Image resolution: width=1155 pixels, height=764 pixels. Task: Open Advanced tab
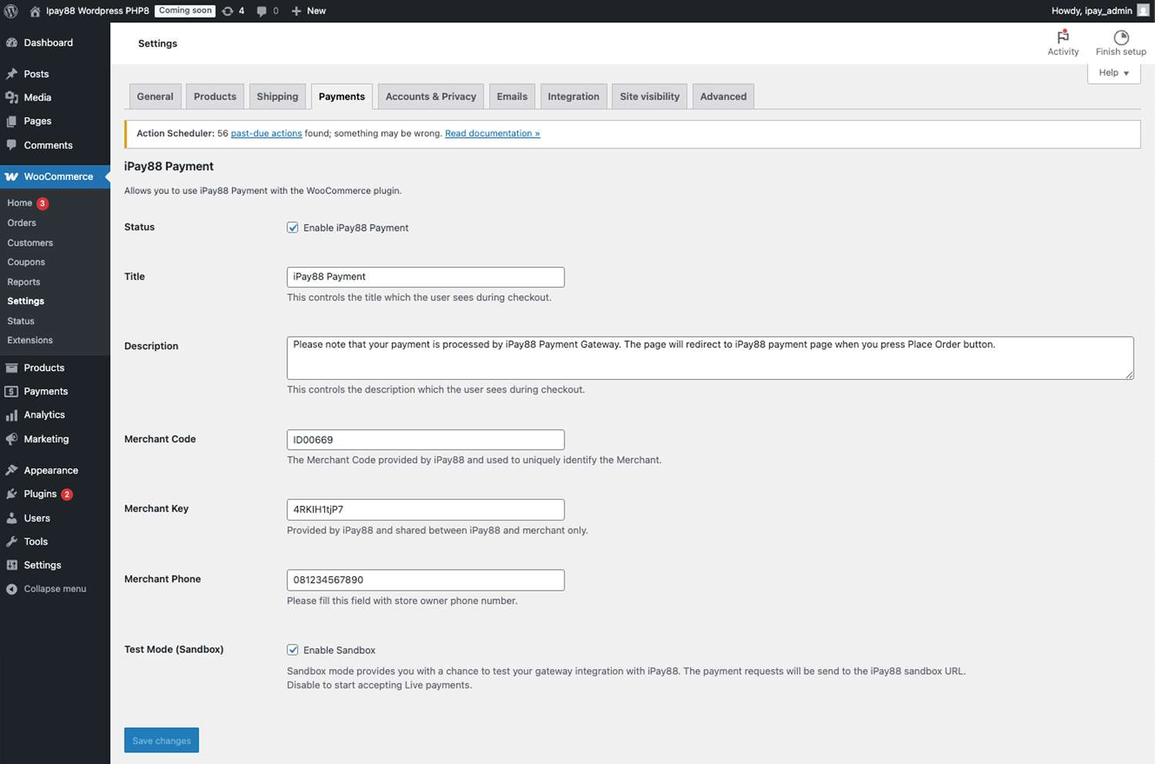point(723,96)
